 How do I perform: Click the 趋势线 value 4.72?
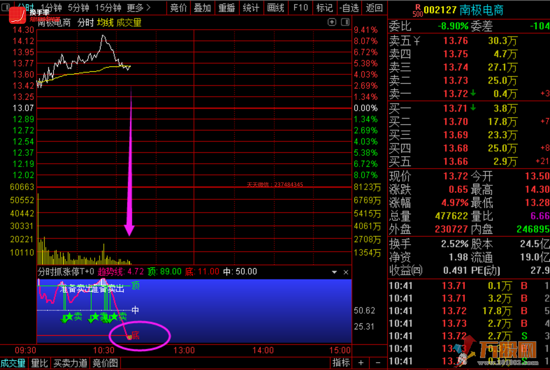tap(136, 272)
